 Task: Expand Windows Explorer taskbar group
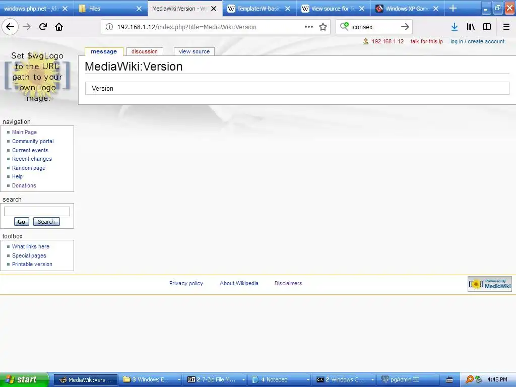pos(151,379)
